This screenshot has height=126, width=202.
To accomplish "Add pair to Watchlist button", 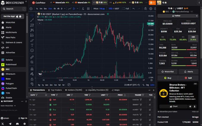I will click(168, 72).
